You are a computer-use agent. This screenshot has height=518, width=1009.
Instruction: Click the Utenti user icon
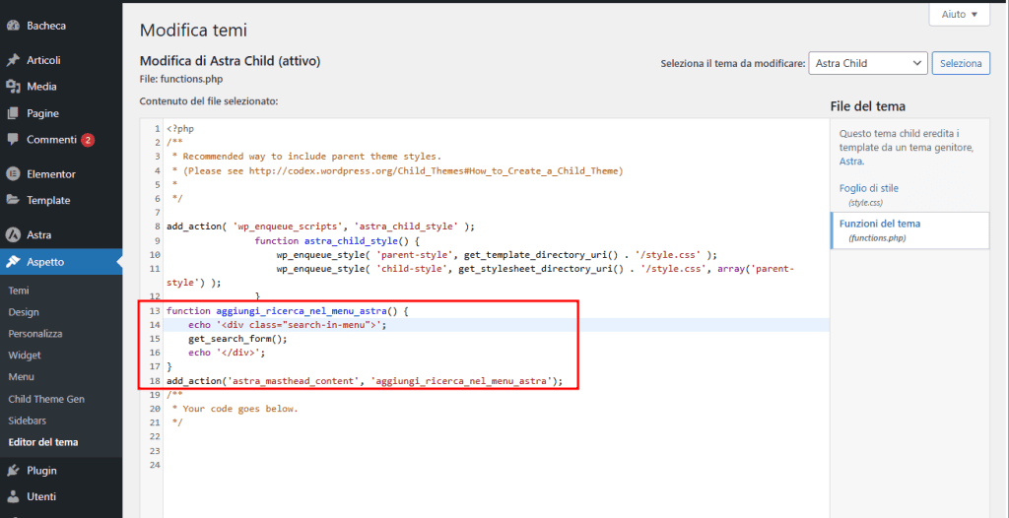point(12,496)
